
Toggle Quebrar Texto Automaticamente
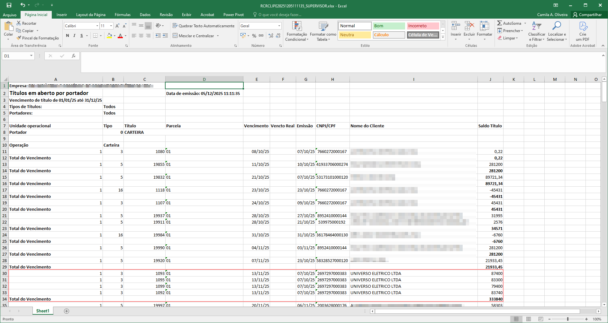tap(203, 26)
